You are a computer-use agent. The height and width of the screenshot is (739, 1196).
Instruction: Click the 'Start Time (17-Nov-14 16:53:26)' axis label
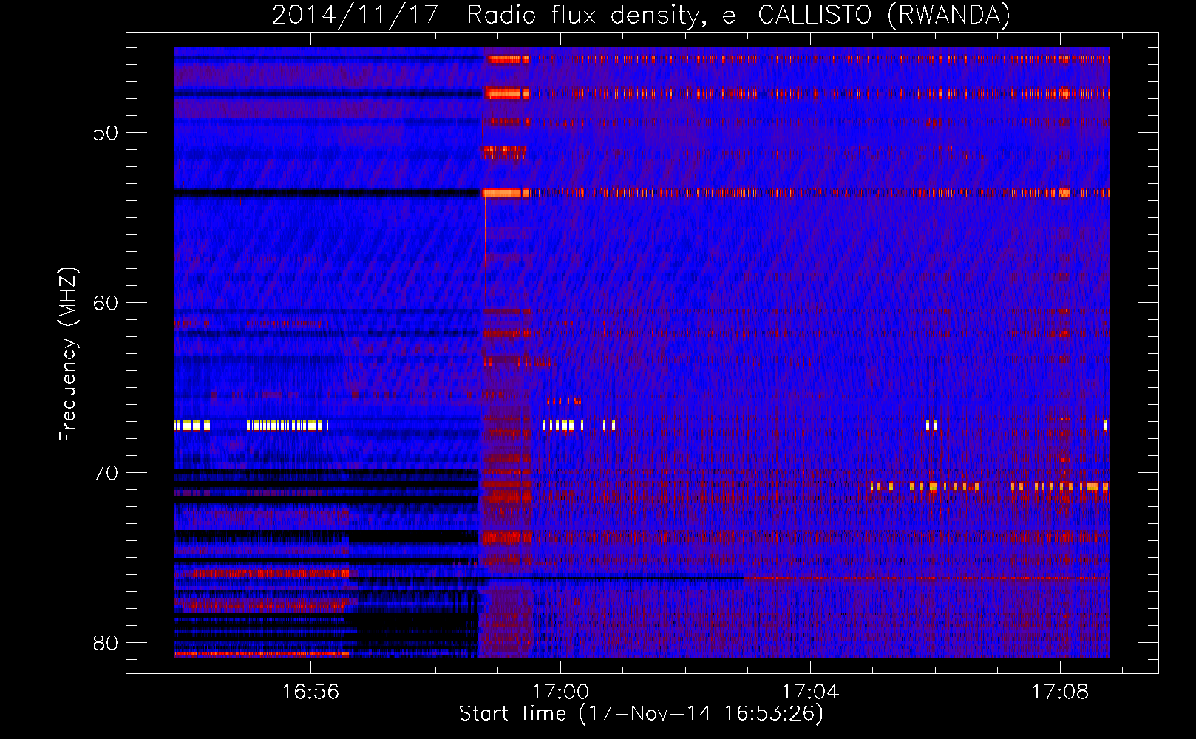click(641, 714)
